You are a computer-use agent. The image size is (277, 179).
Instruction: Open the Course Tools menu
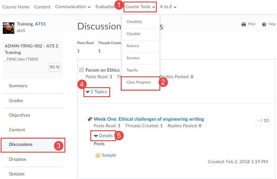click(x=140, y=7)
